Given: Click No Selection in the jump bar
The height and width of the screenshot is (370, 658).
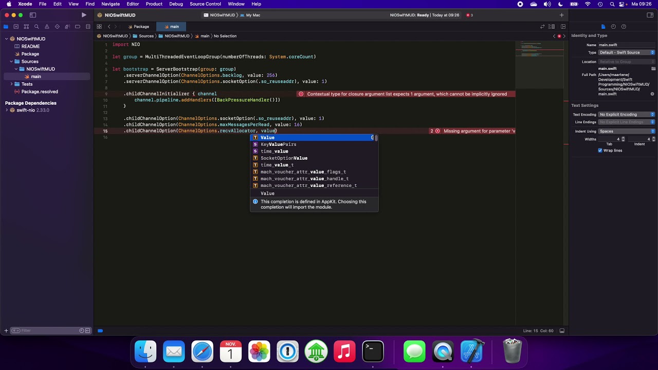Looking at the screenshot, I should (x=225, y=36).
